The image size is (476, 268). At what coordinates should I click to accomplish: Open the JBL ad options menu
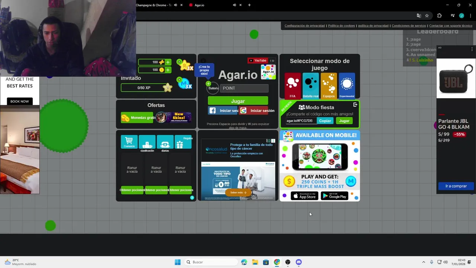472,49
